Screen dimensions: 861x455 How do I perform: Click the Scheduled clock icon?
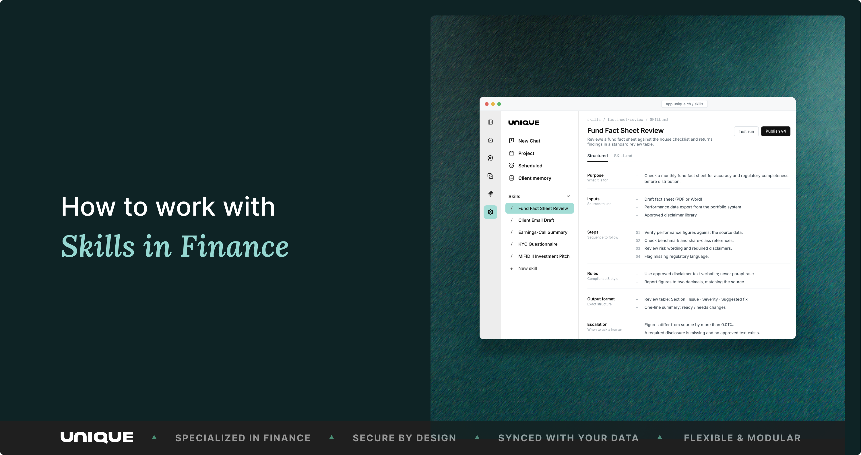511,165
